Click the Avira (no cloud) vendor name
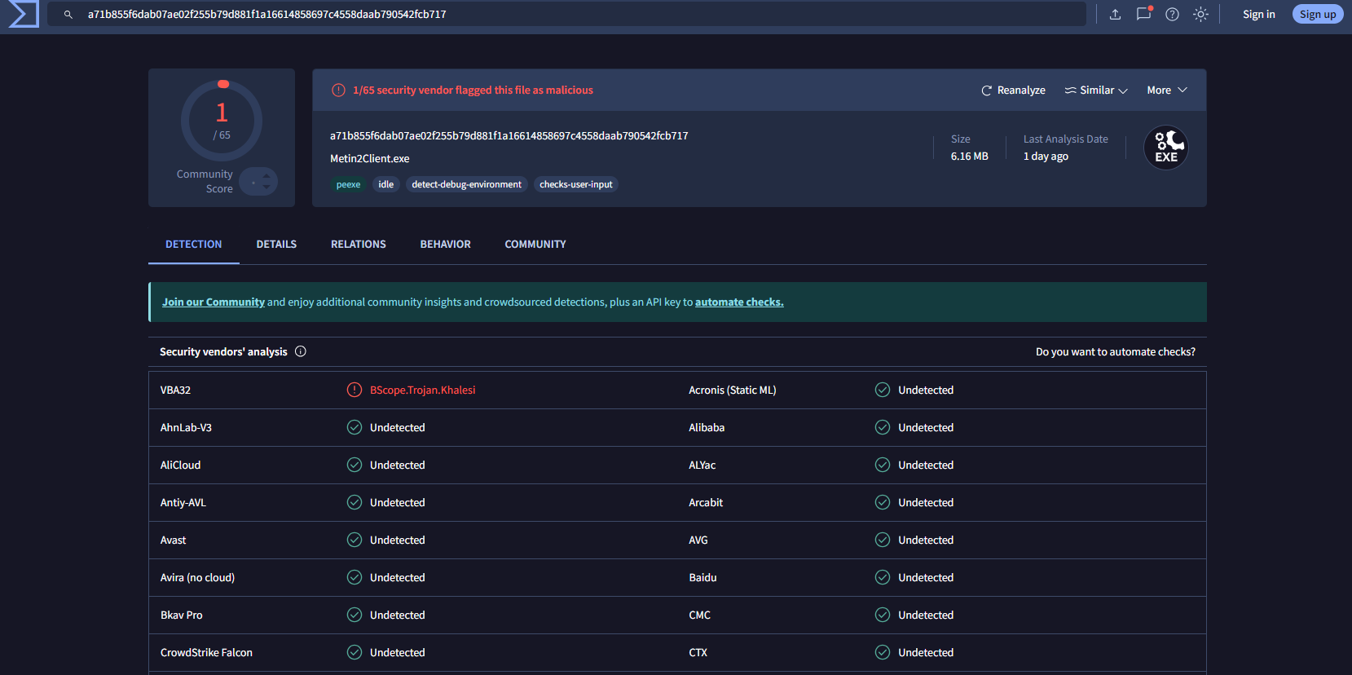Viewport: 1352px width, 675px height. click(x=197, y=578)
